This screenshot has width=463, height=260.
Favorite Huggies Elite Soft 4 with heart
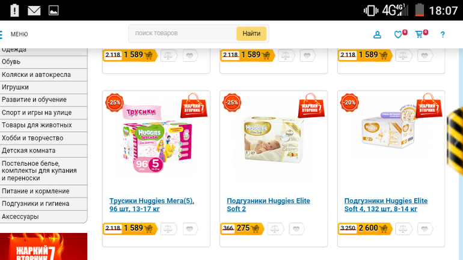coord(425,229)
